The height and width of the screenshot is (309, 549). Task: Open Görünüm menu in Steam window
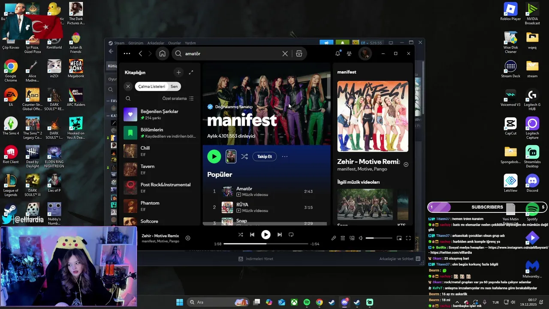tap(136, 43)
